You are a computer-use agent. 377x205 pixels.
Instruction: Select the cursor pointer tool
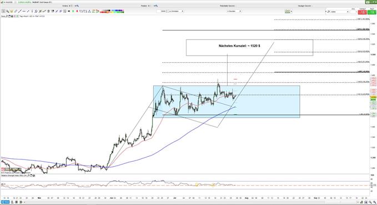[3, 11]
